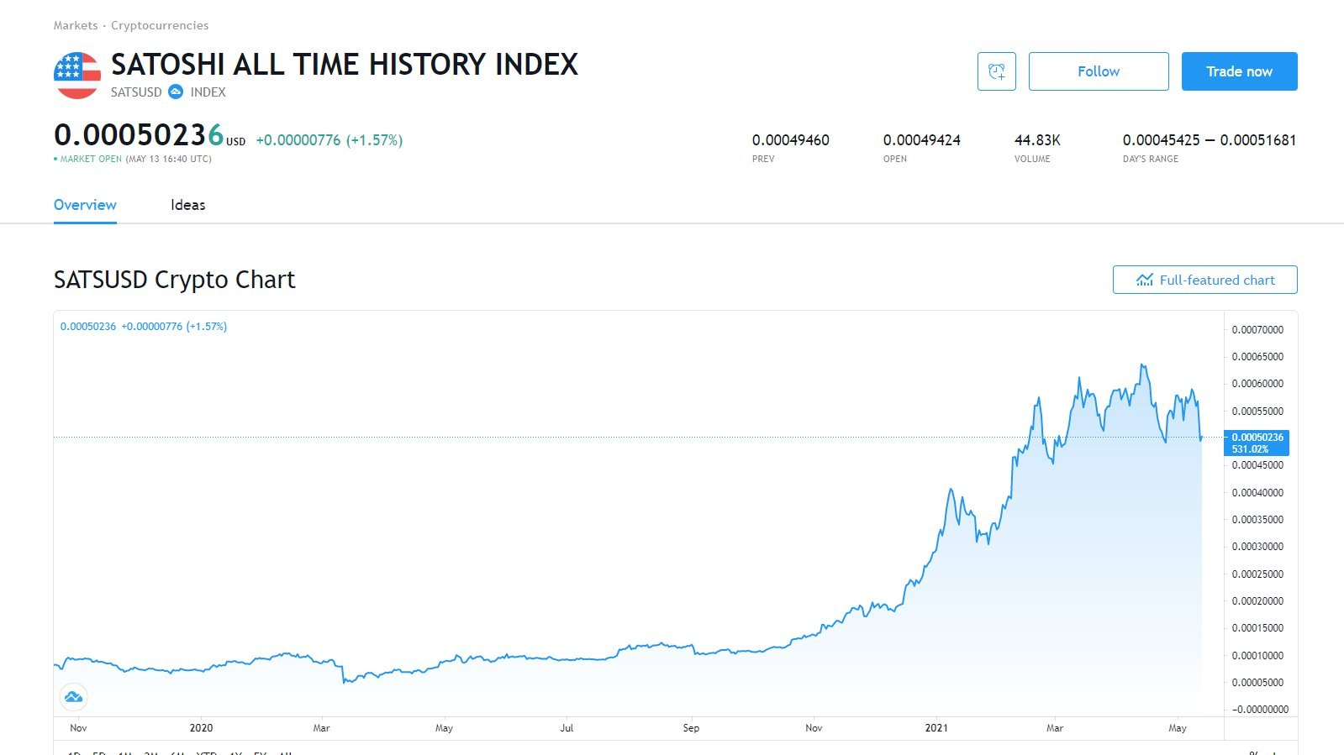The image size is (1344, 755).
Task: Go to the Markets breadcrumb
Action: [x=76, y=25]
